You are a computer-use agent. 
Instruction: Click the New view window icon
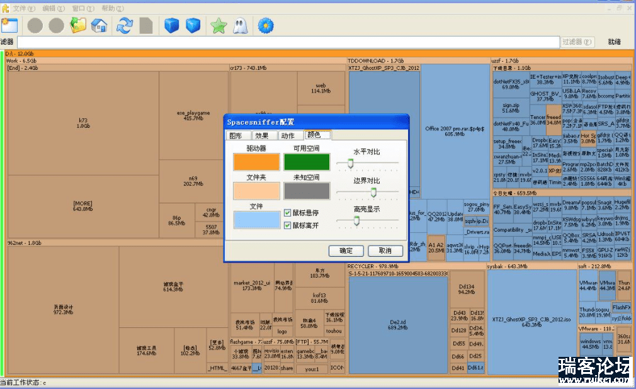[9, 26]
